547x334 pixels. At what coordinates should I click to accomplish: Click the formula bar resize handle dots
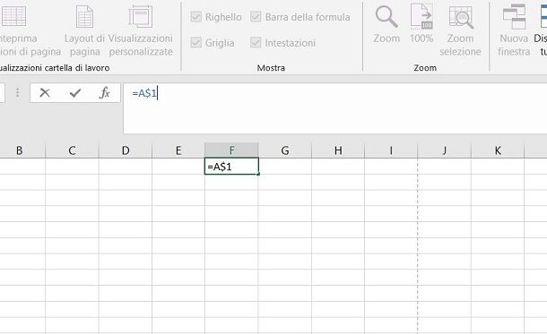17,93
